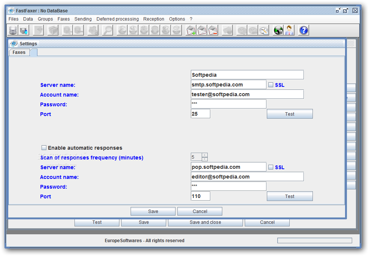Open the ? help menu
This screenshot has height=256, width=369.
pyautogui.click(x=191, y=19)
